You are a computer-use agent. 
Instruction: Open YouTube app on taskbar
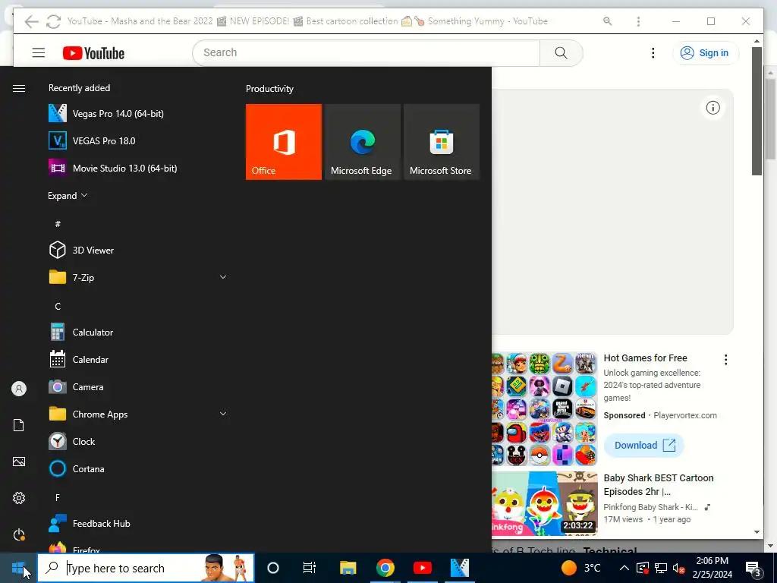pyautogui.click(x=422, y=568)
